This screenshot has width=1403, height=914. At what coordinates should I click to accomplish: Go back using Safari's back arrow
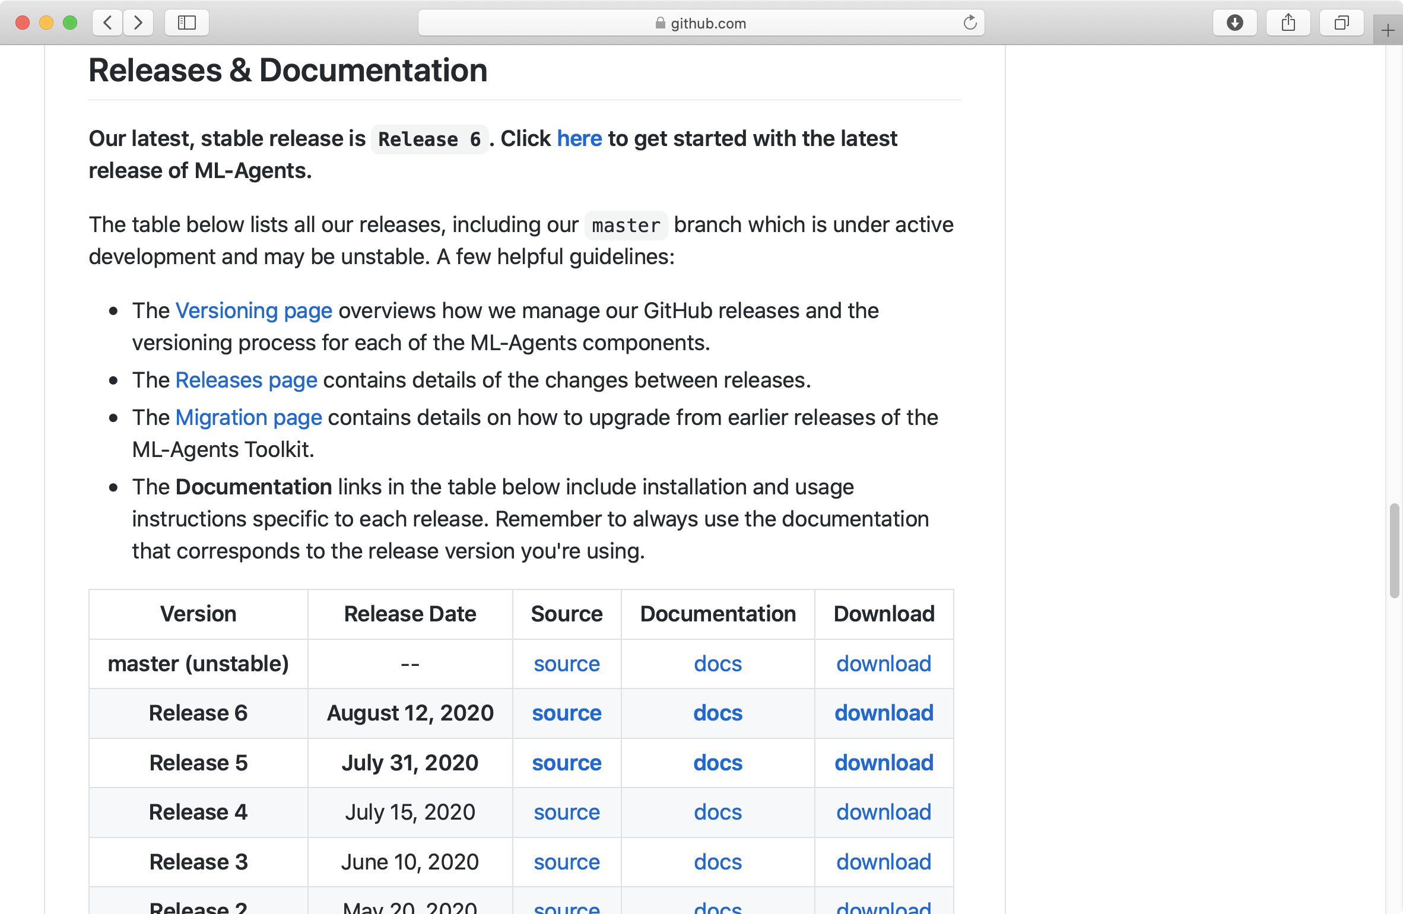107,23
